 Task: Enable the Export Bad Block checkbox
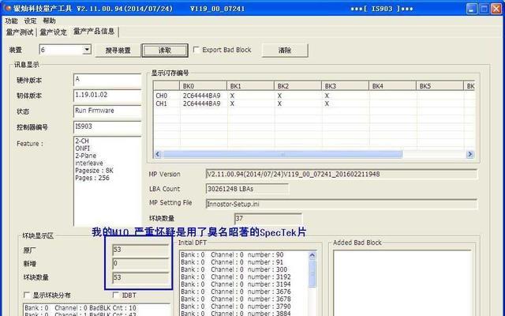coord(196,50)
